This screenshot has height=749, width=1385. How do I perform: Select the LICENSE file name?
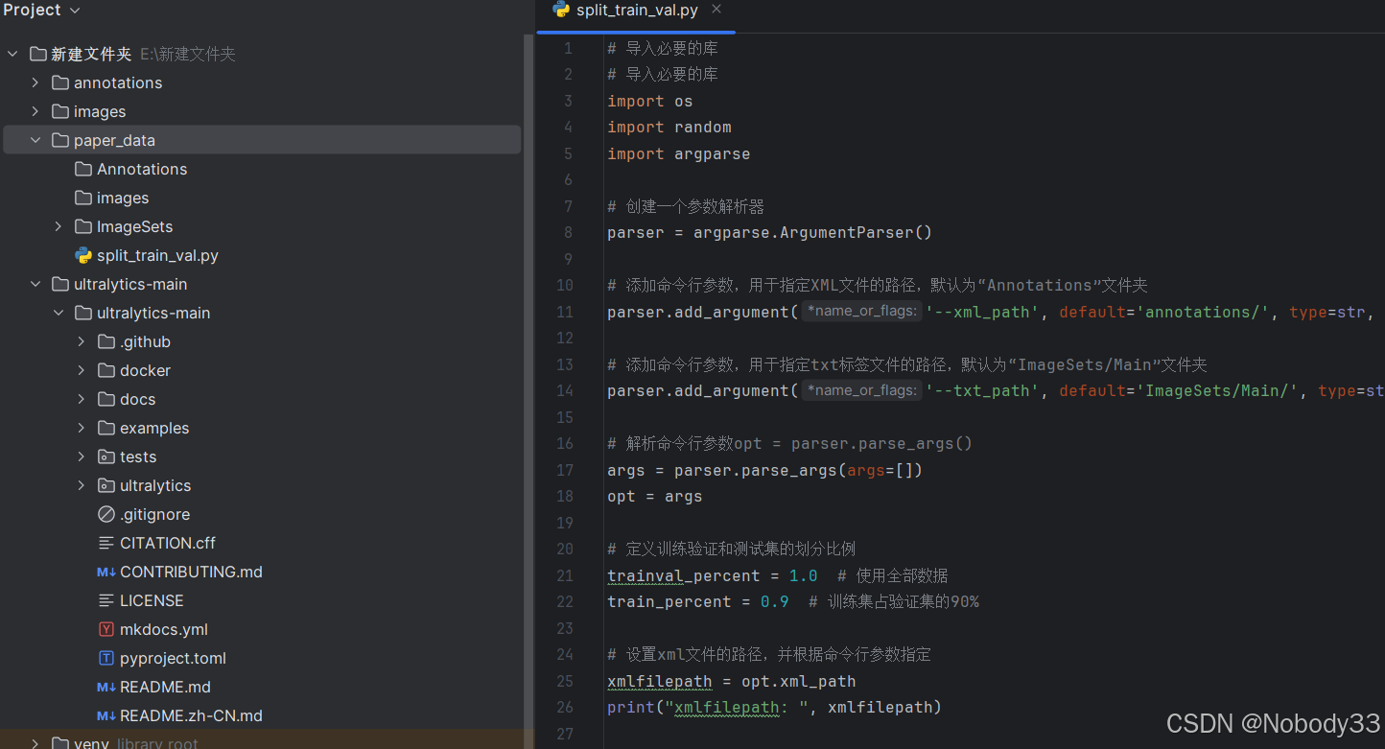pos(152,600)
